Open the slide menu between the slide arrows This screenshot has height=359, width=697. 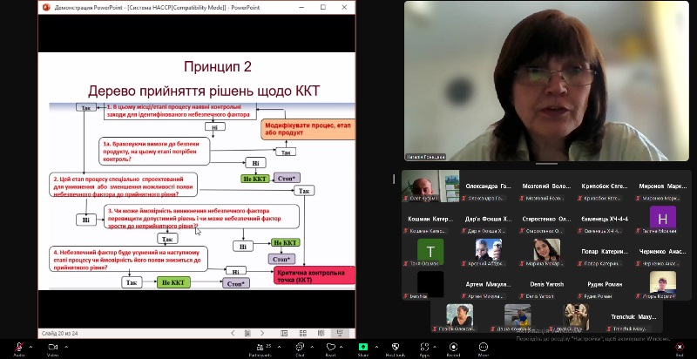[x=248, y=334]
